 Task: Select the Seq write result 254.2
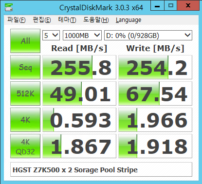pos(155,67)
